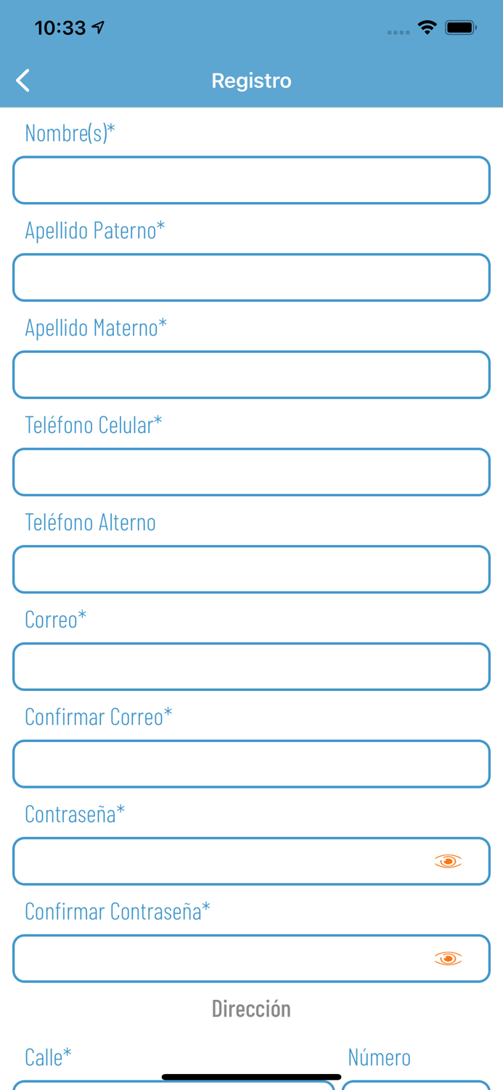Enter the Teléfono Celular field
The image size is (503, 1090).
coord(251,472)
